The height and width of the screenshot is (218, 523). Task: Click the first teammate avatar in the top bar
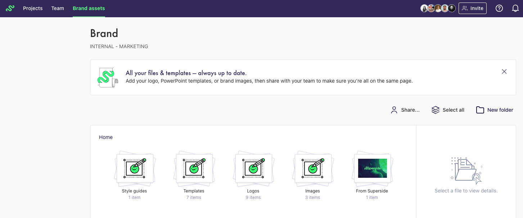click(x=424, y=8)
